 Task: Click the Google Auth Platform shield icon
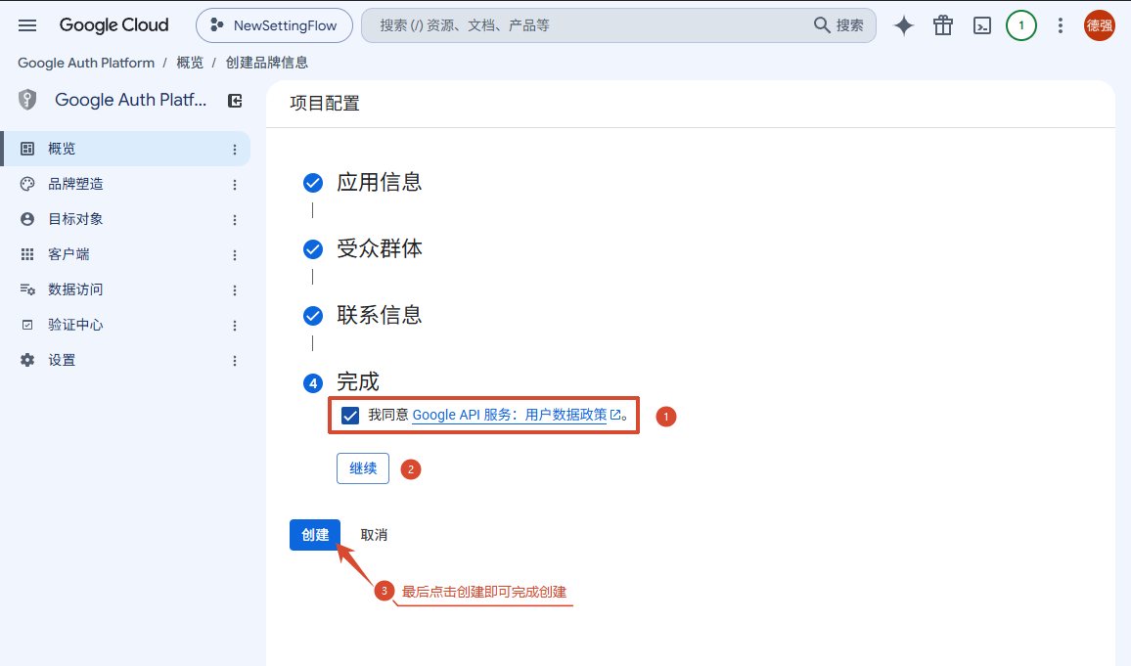27,100
